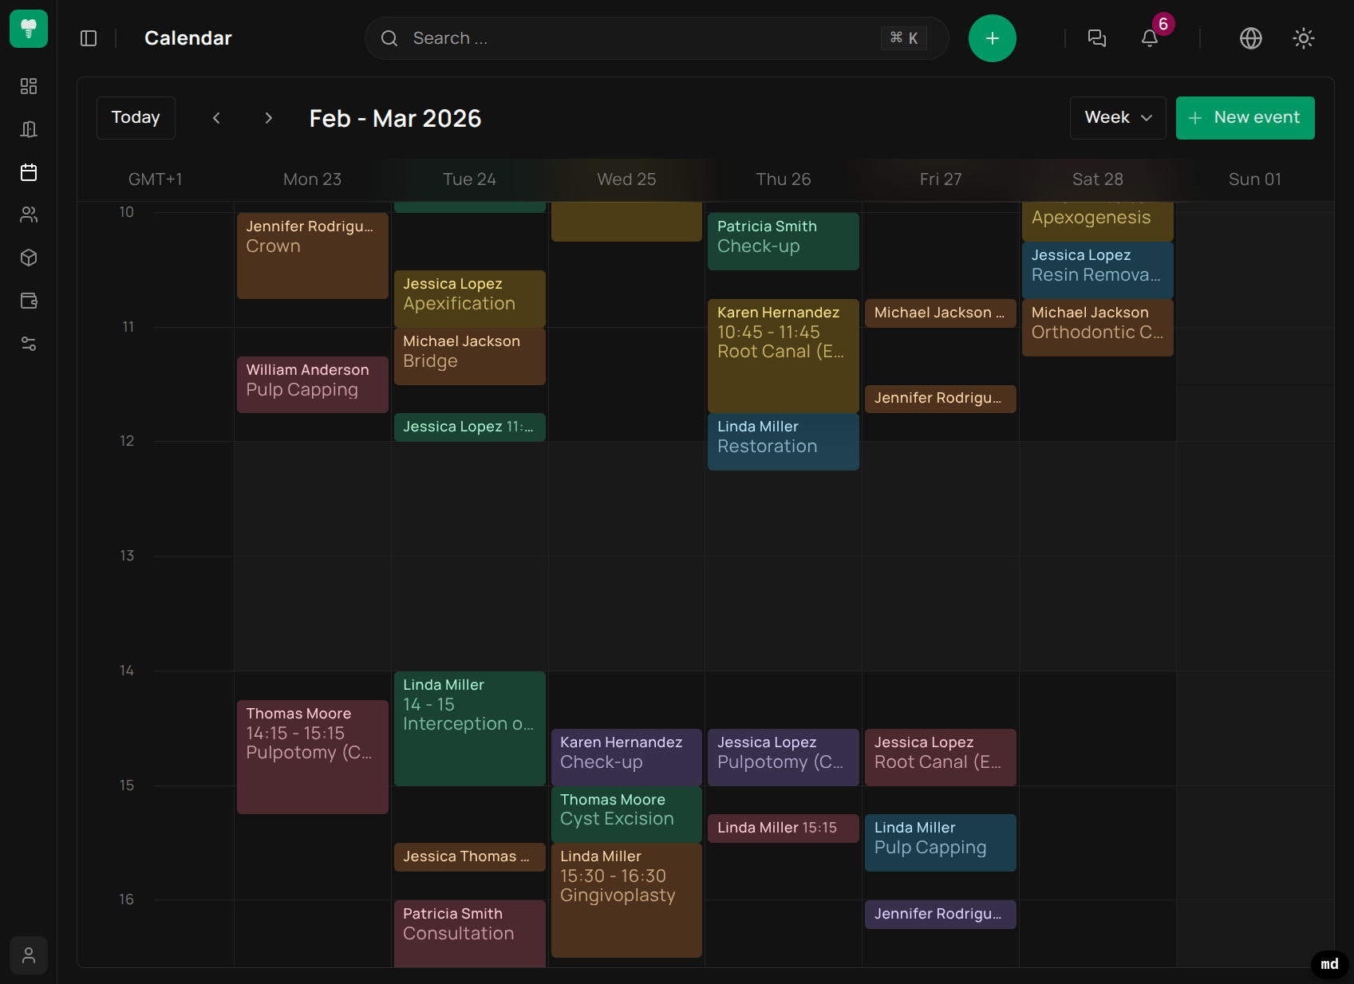This screenshot has height=984, width=1354.
Task: Open the patients people icon in sidebar
Action: (x=29, y=215)
